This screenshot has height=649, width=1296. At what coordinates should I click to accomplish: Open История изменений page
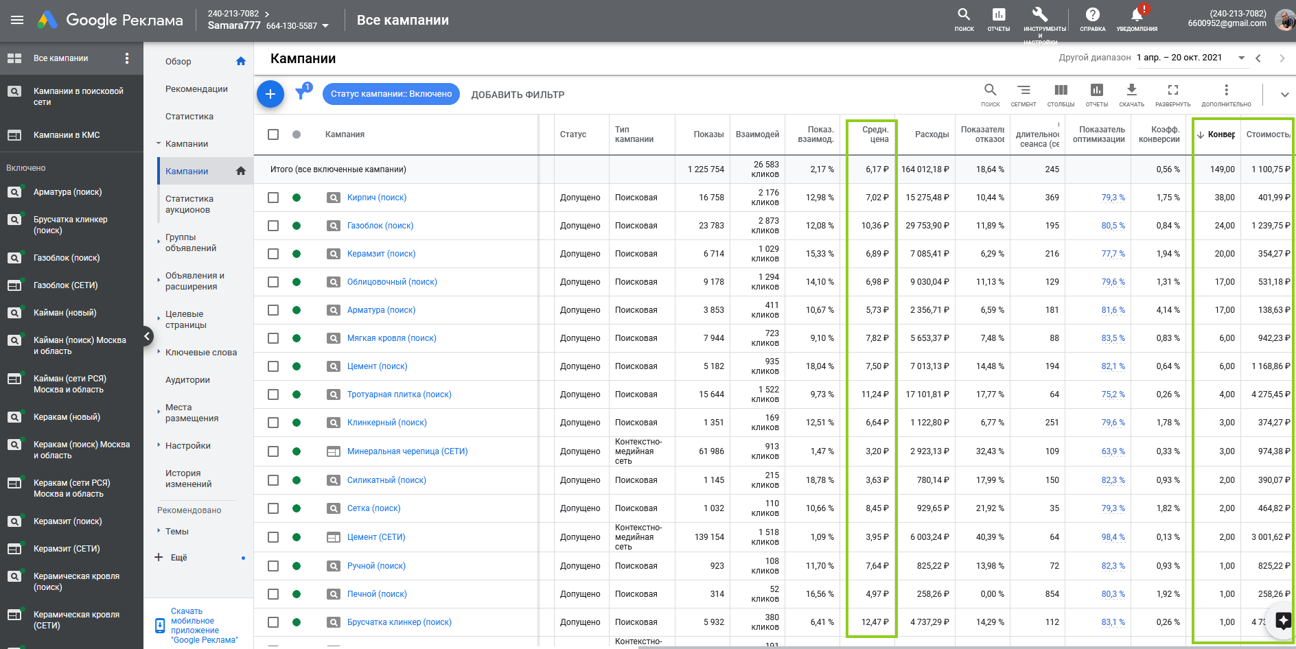188,479
